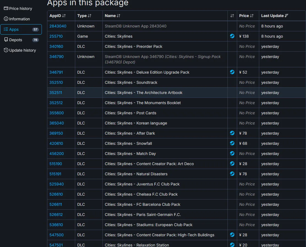The height and width of the screenshot is (247, 306).
Task: Select 'Cities: Skylines - Soundtrack' name cell
Action: [165, 82]
